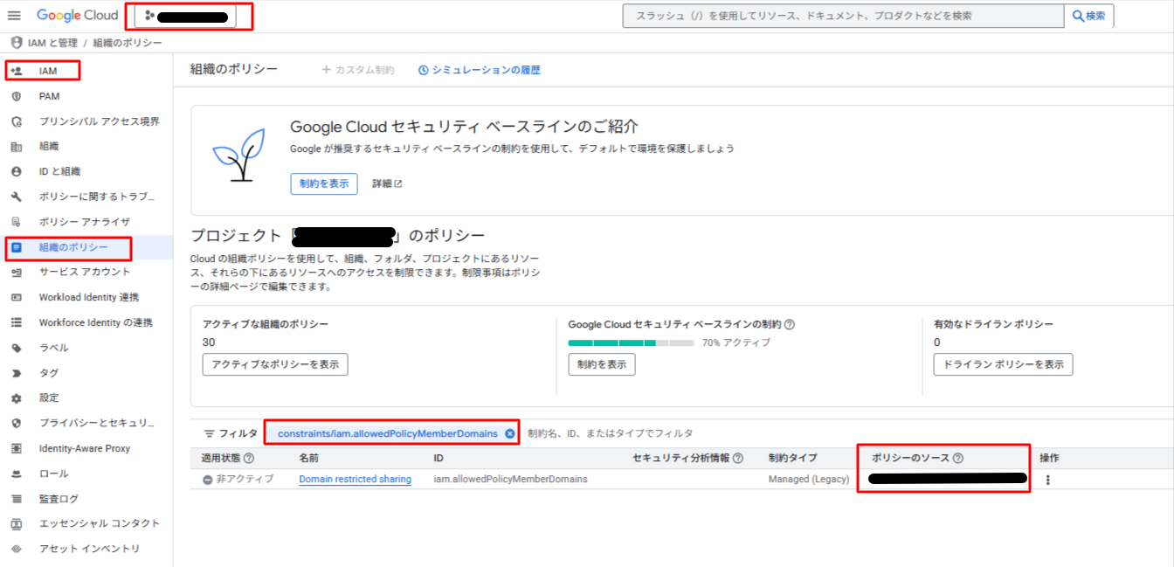This screenshot has height=567, width=1174.
Task: Click the Google Cloud logo
Action: (78, 16)
